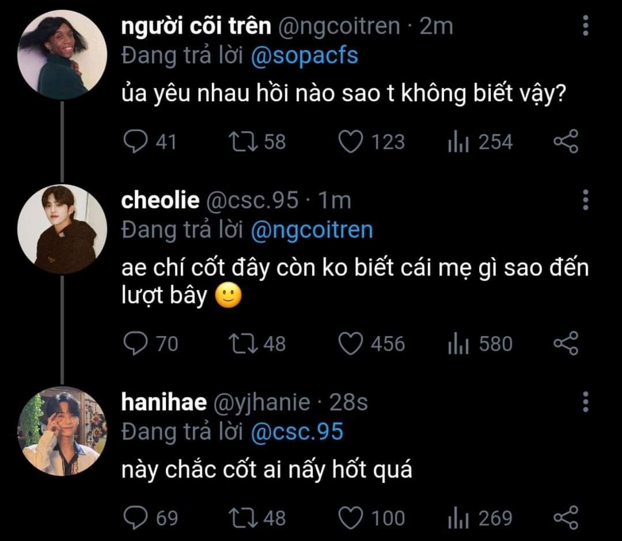Like the tweet with 123 likes
The width and height of the screenshot is (622, 541).
point(350,142)
